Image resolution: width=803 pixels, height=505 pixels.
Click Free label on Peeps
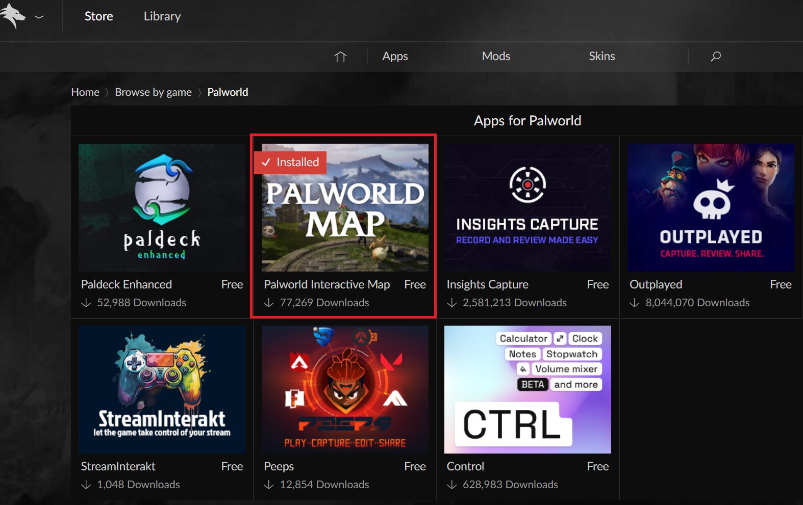pos(415,466)
